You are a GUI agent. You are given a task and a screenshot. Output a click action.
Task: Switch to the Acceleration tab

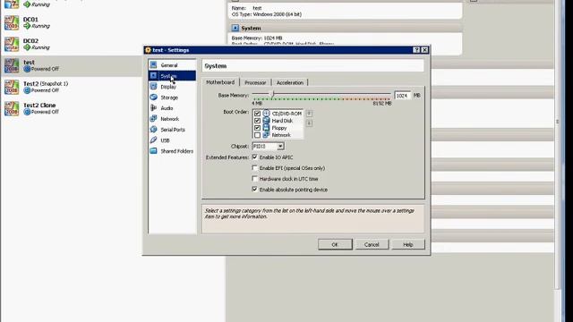290,83
